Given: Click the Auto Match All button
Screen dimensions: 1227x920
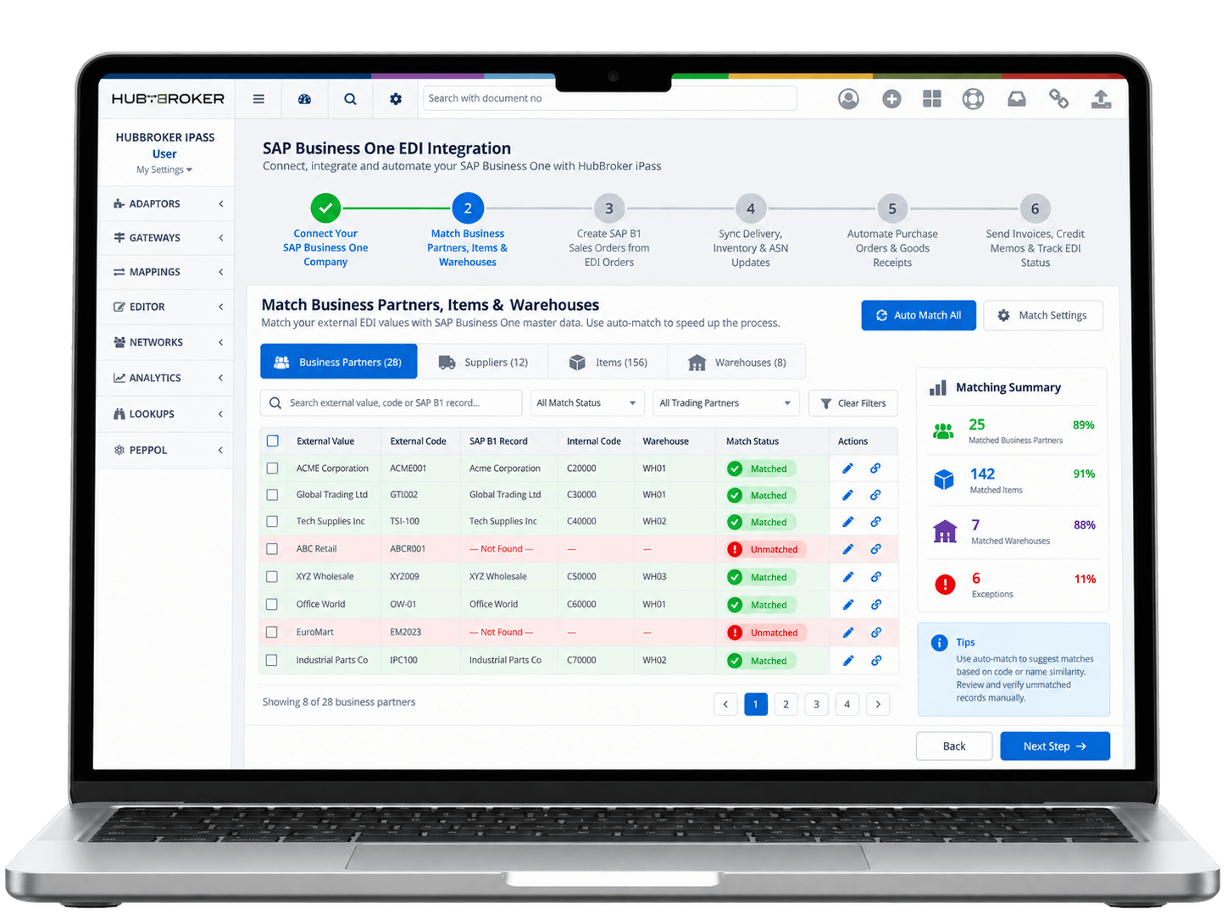Looking at the screenshot, I should pos(919,315).
